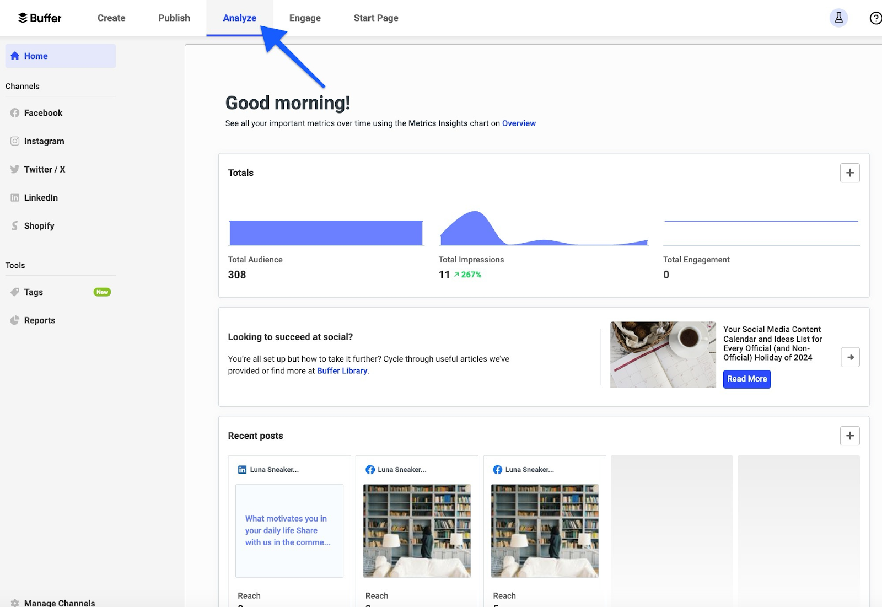Click the Buffer Library link
Image resolution: width=882 pixels, height=607 pixels.
[x=342, y=370]
